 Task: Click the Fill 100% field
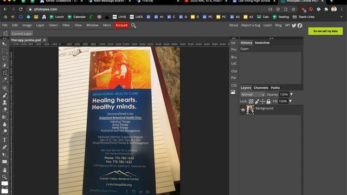(x=283, y=101)
